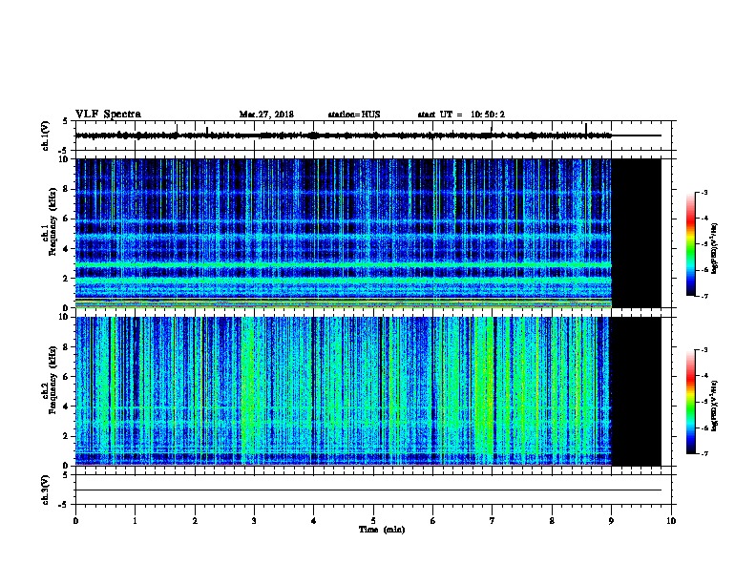
Task: Click time axis tick label "10"
Action: pos(671,521)
